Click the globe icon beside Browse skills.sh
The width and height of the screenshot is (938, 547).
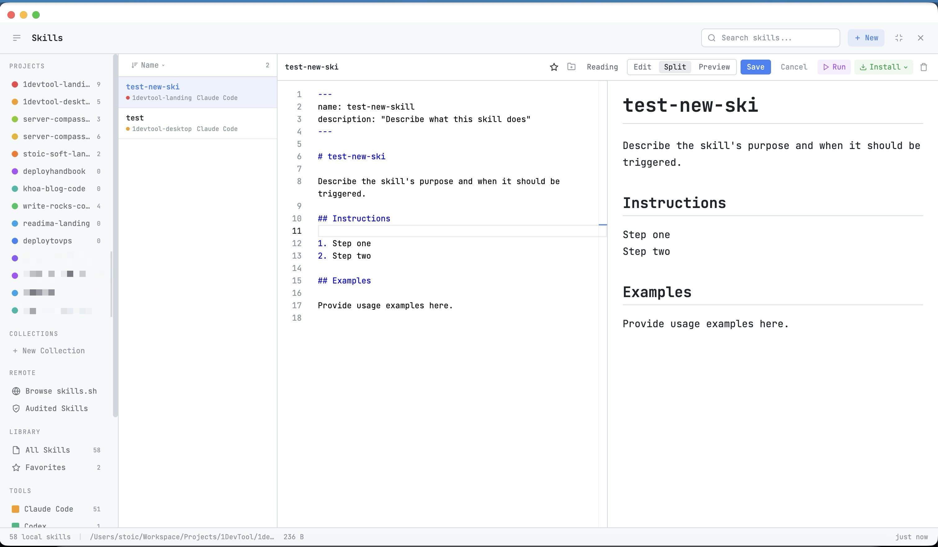16,391
